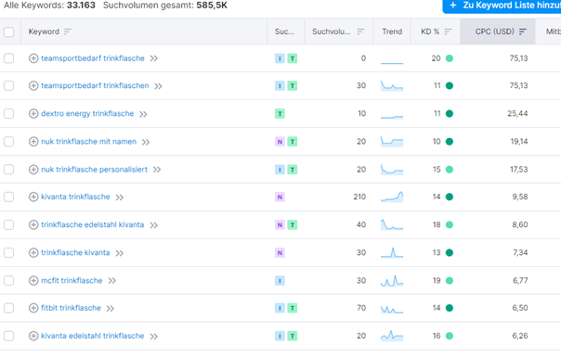The image size is (561, 357).
Task: Sort by KD % column icon
Action: pos(448,32)
